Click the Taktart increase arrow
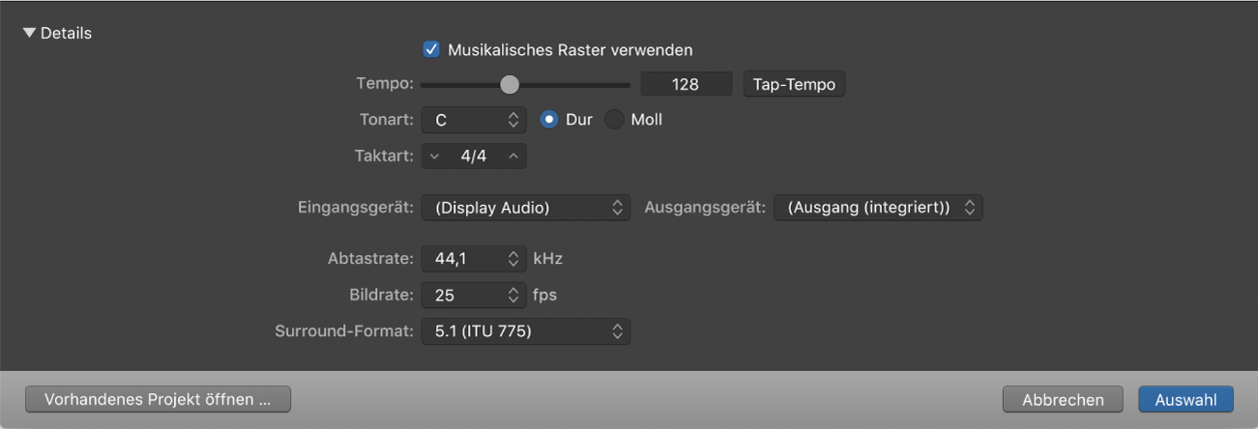Viewport: 1258px width, 429px height. tap(513, 156)
